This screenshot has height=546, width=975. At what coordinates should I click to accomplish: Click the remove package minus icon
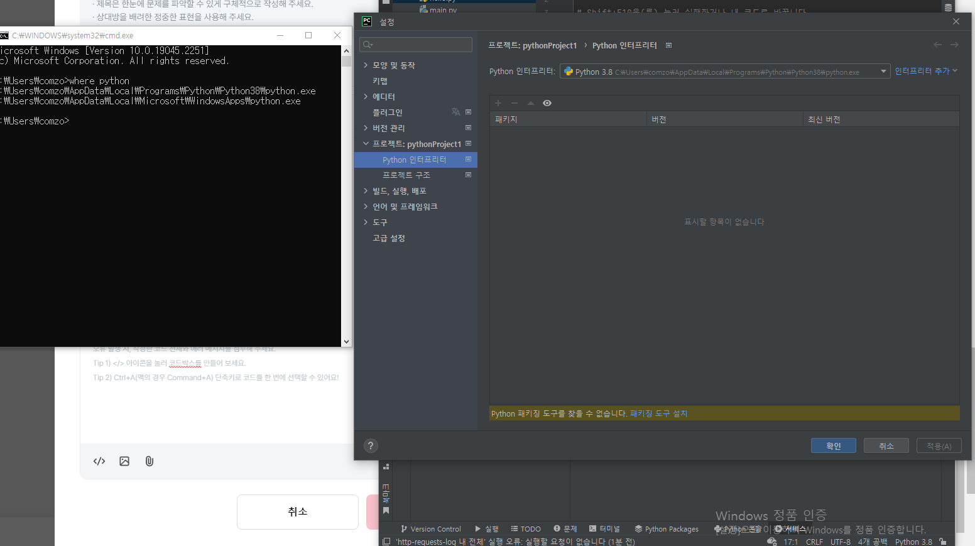click(x=515, y=103)
